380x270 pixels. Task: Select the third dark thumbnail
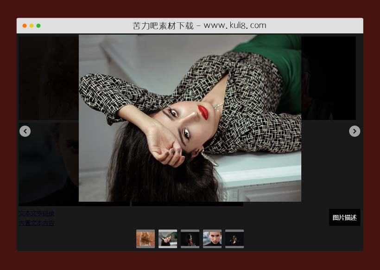pos(190,239)
